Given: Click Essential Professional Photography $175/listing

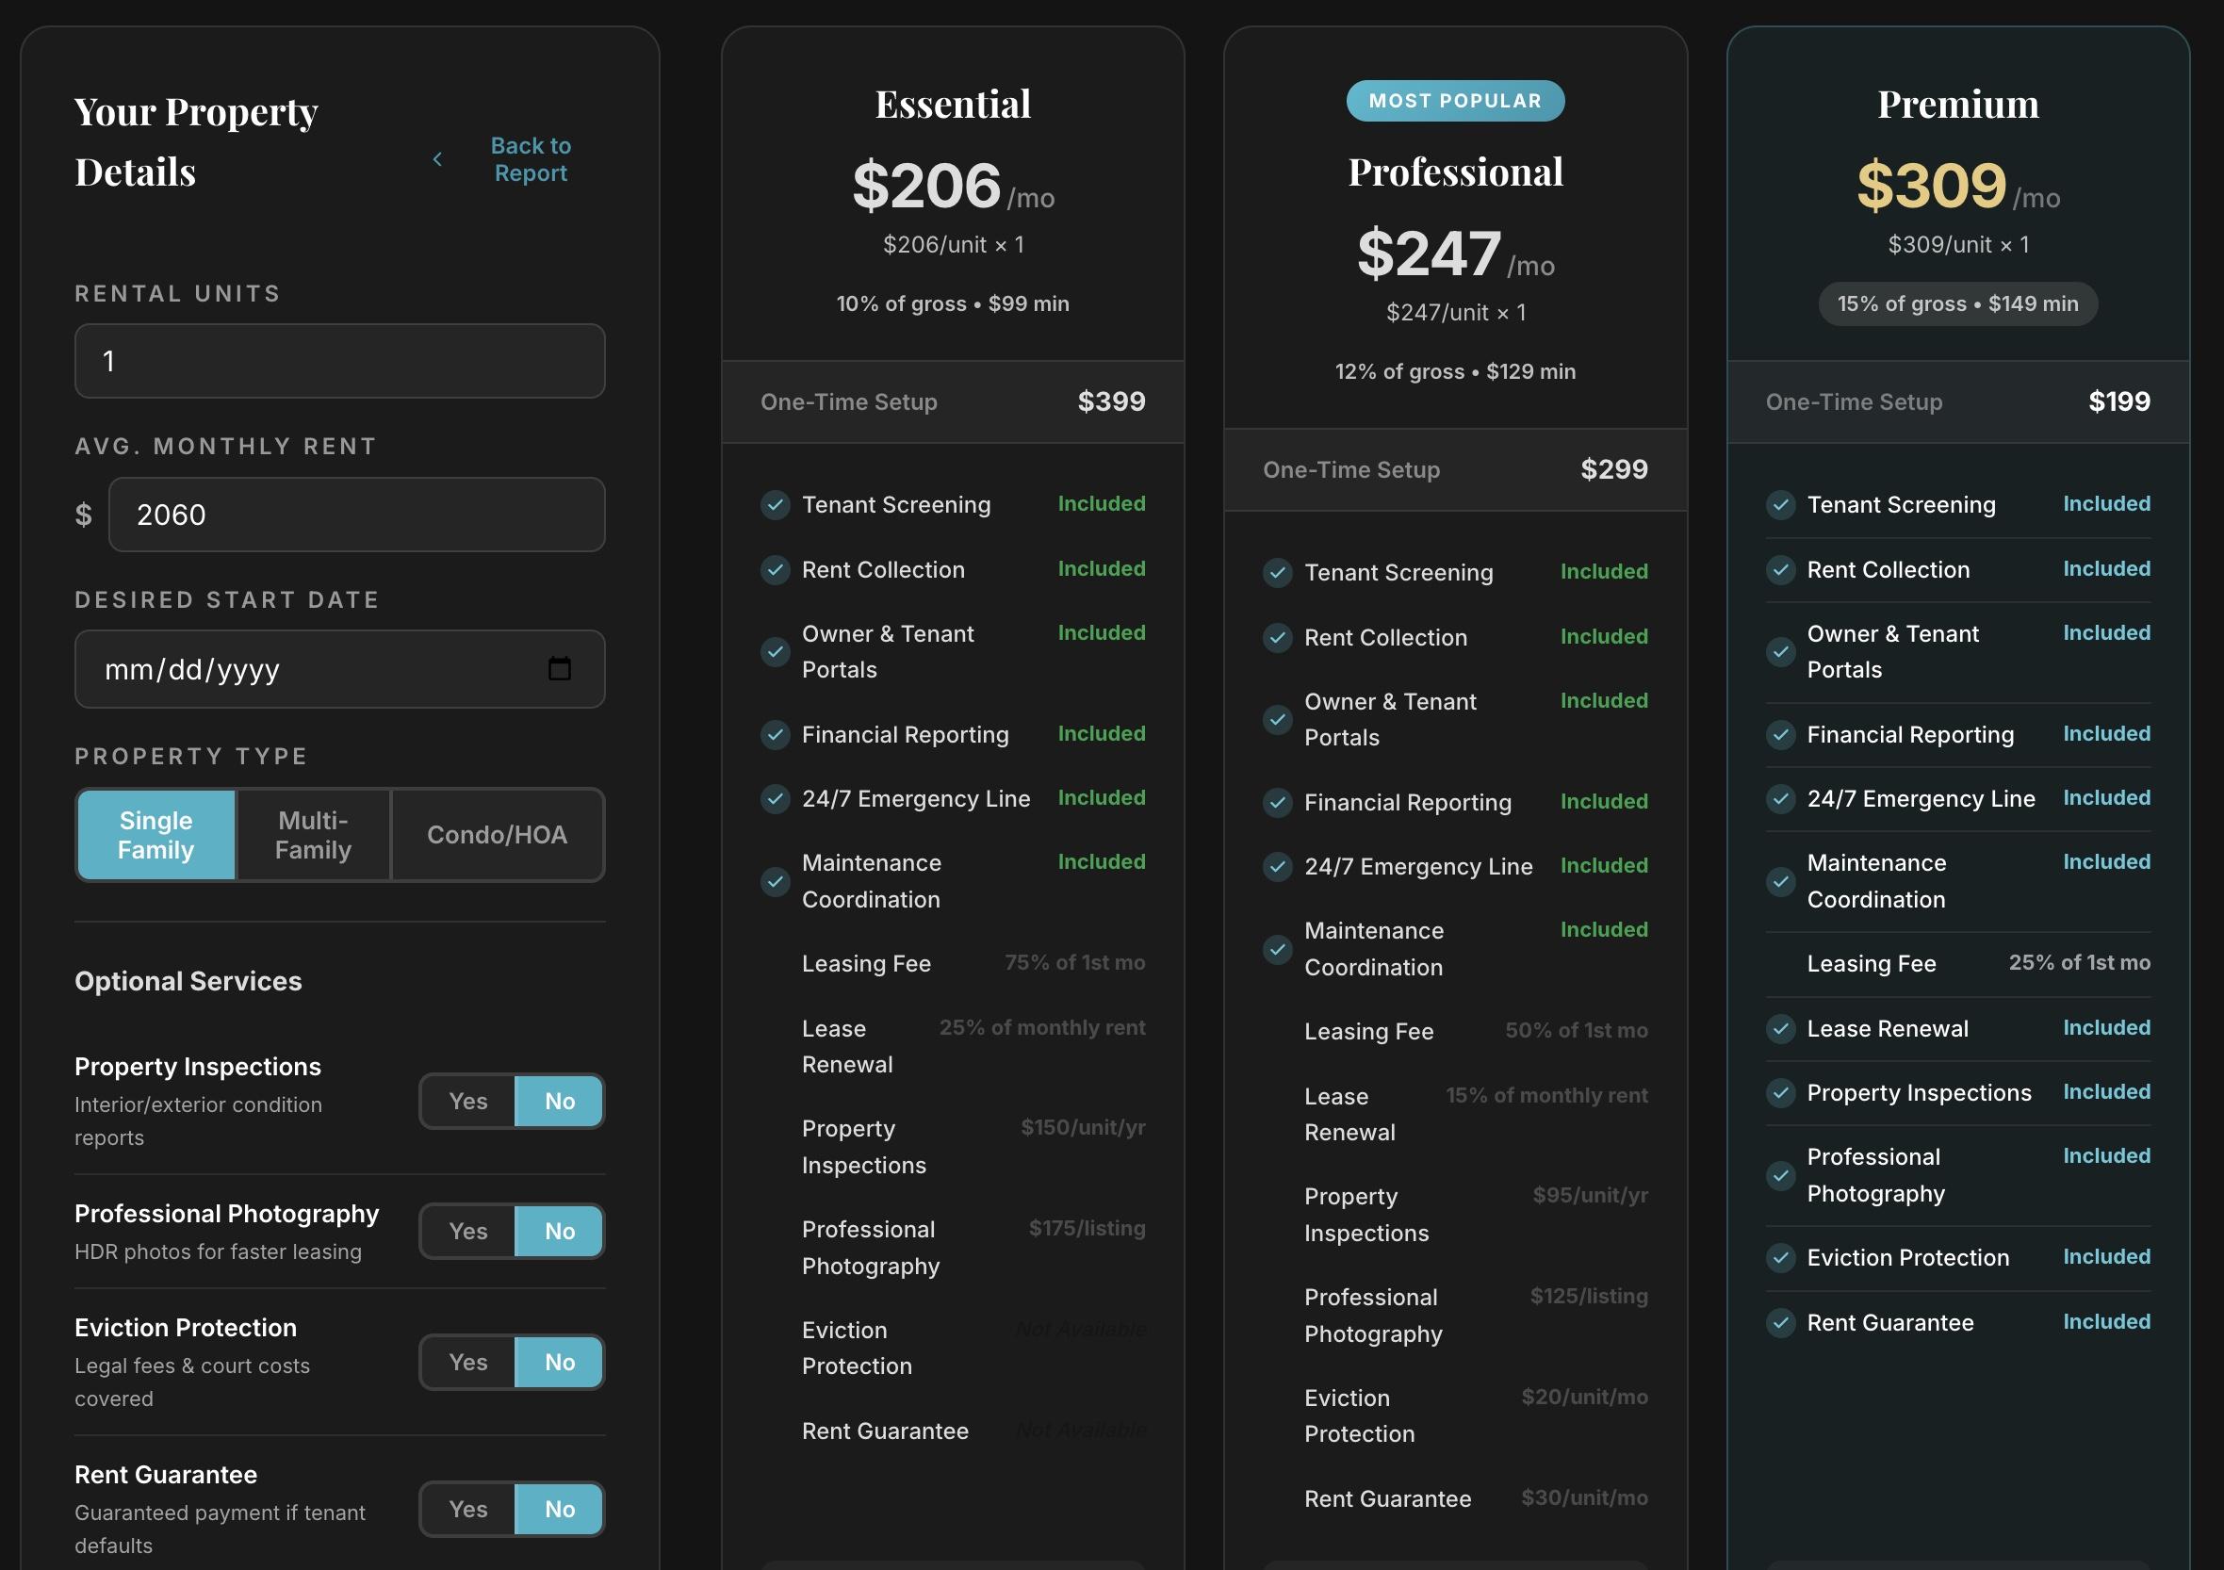Looking at the screenshot, I should click(x=1087, y=1228).
